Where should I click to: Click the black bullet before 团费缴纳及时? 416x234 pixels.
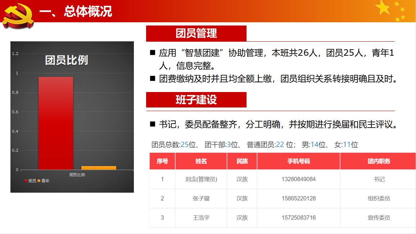tap(153, 78)
